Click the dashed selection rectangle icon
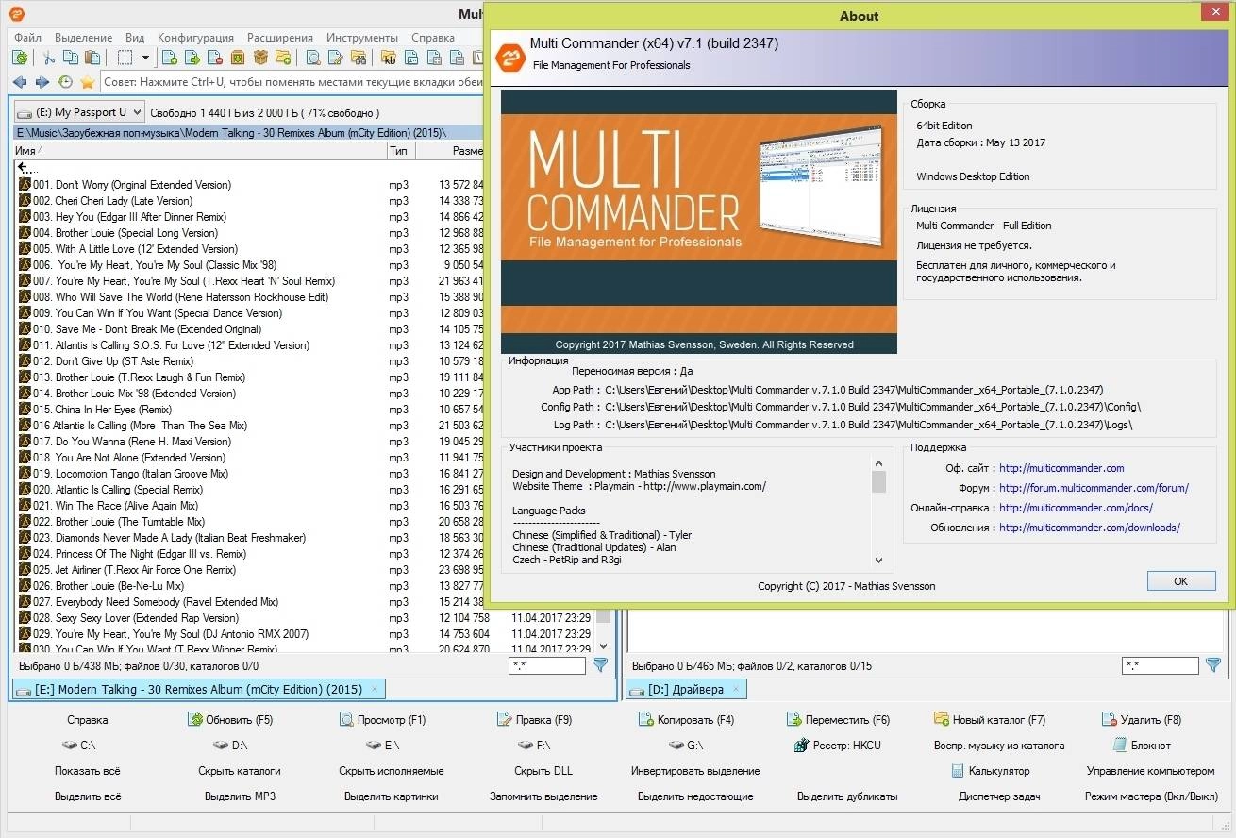Viewport: 1236px width, 838px height. 125,59
